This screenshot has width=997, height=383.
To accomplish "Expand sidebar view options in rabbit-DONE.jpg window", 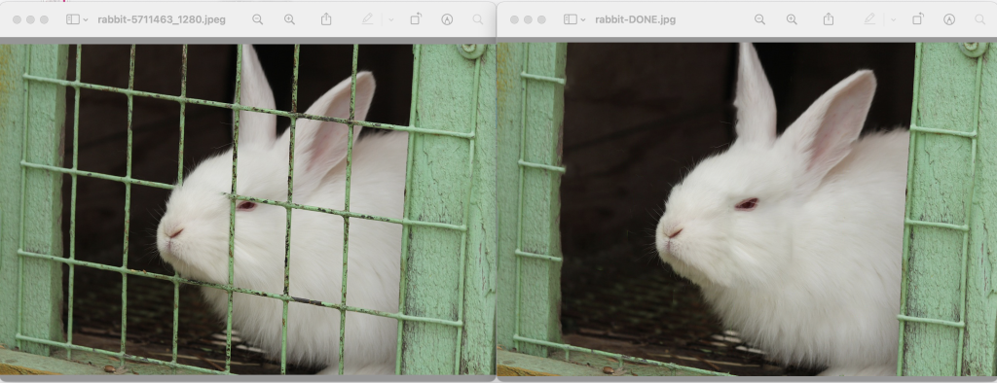I will 583,20.
